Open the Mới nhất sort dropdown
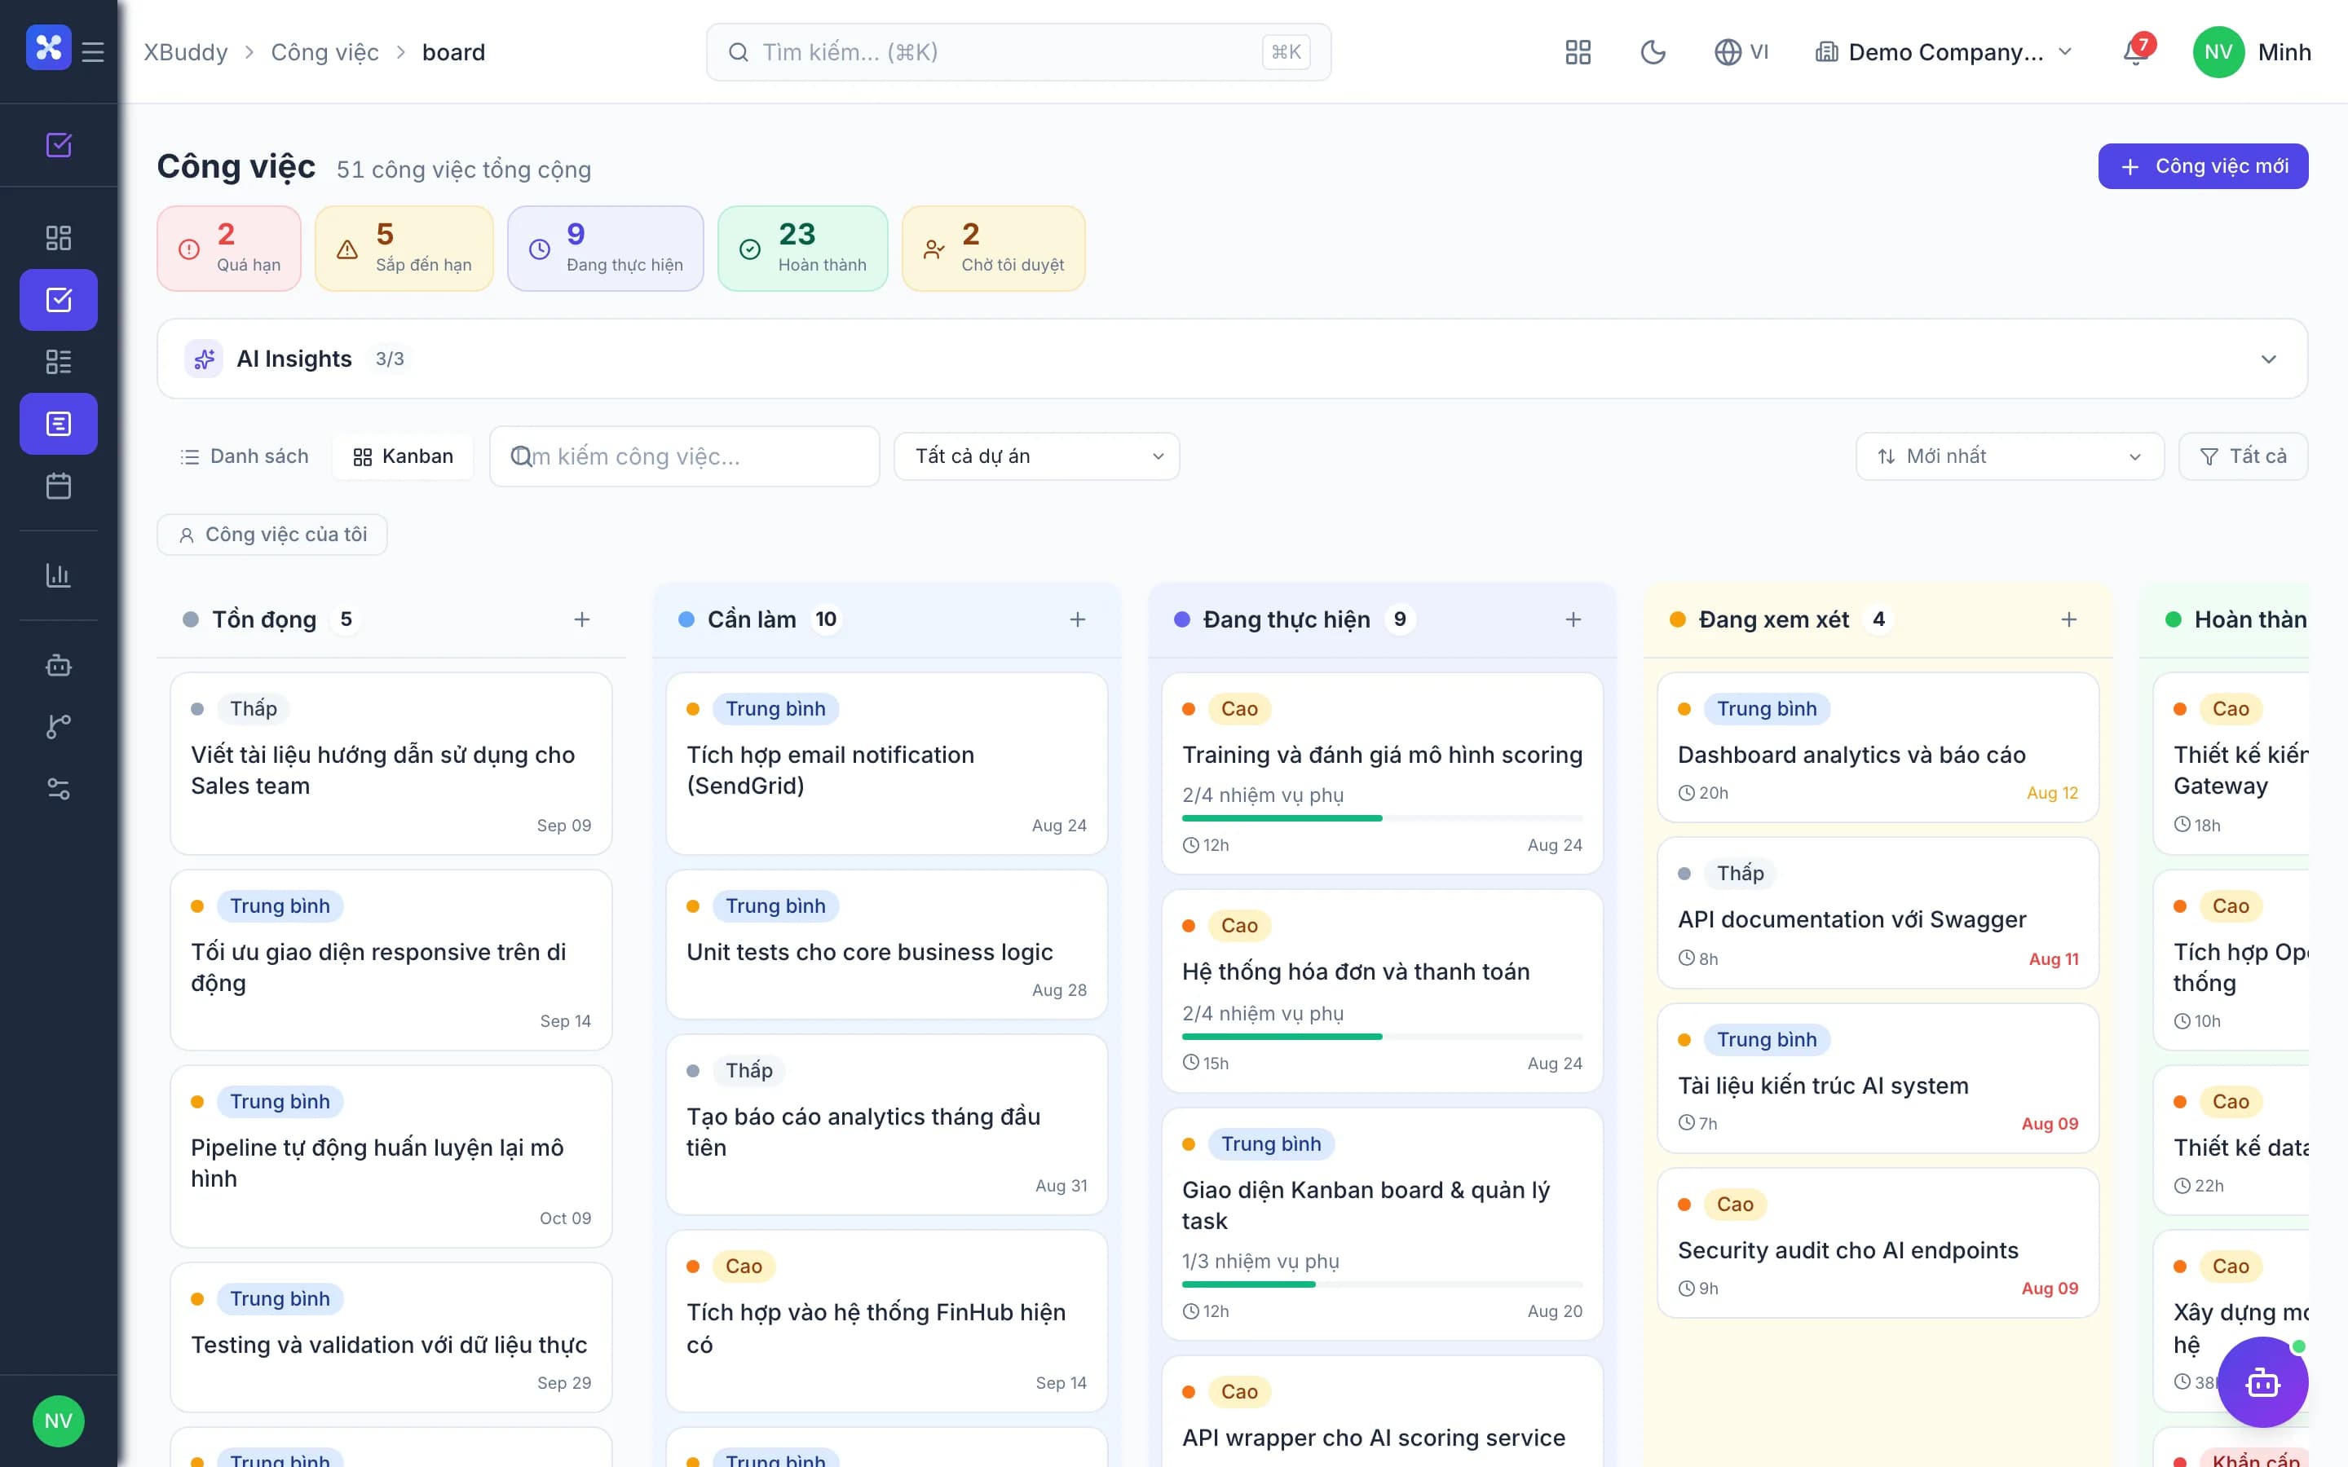The height and width of the screenshot is (1467, 2348). tap(2010, 456)
